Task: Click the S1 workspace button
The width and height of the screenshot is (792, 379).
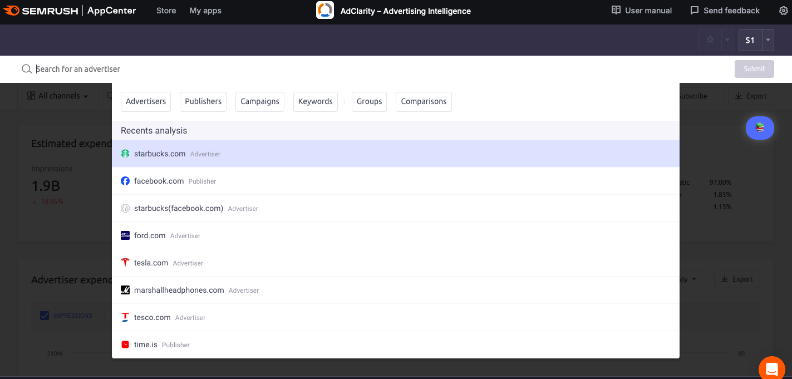Action: coord(750,40)
